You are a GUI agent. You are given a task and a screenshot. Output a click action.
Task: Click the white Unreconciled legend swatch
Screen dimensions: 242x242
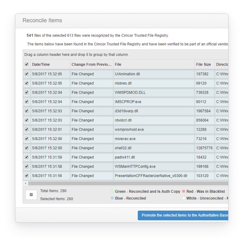(184, 198)
